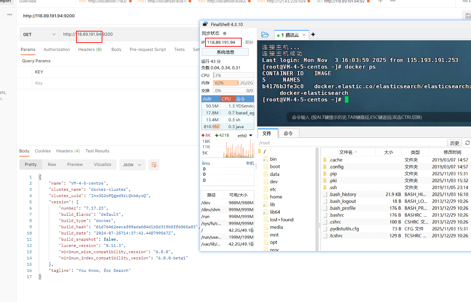471x302 pixels.
Task: Click FinalShell command input box
Action: pyautogui.click(x=379, y=117)
